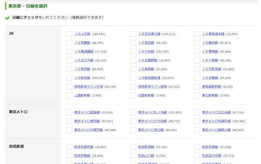This screenshot has width=261, height=164.
Task: Tick the JR宇都宮線 checkbox
Action: 197,69
